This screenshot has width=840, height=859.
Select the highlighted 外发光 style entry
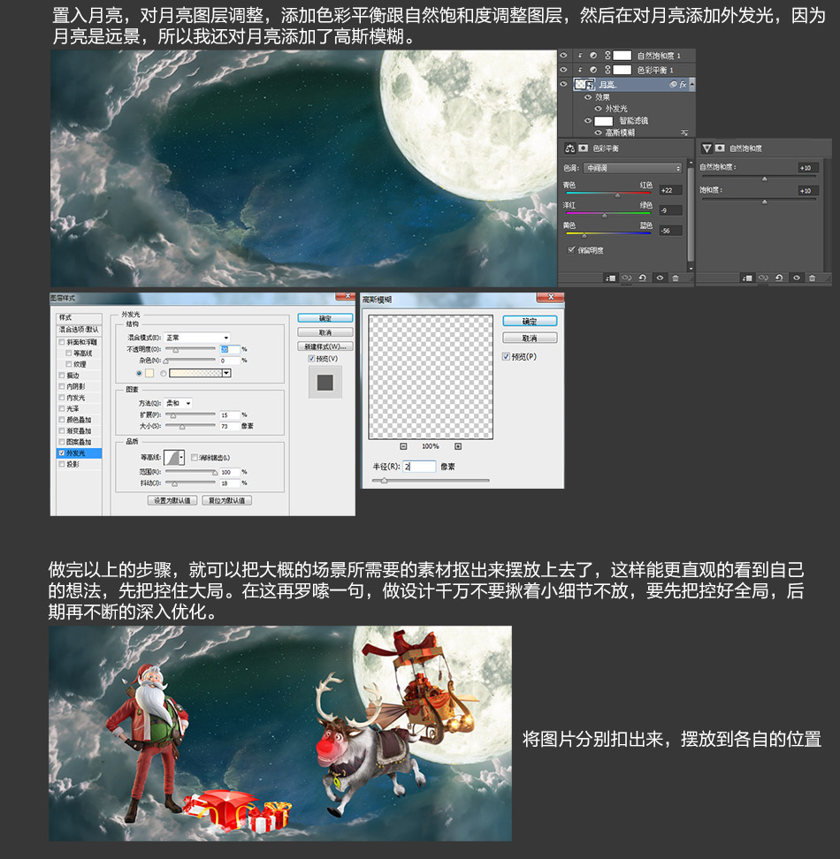(x=79, y=453)
